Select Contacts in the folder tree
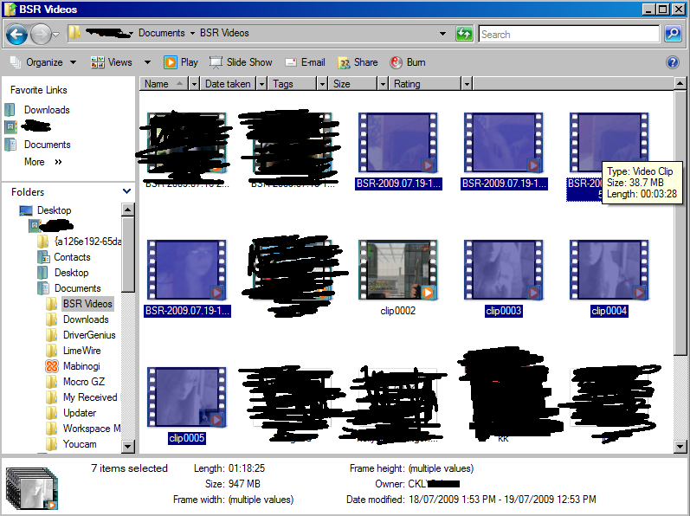Image resolution: width=690 pixels, height=516 pixels. pyautogui.click(x=72, y=257)
